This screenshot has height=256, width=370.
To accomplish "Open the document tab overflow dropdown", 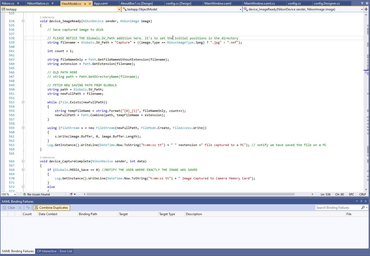I will pyautogui.click(x=362, y=3).
